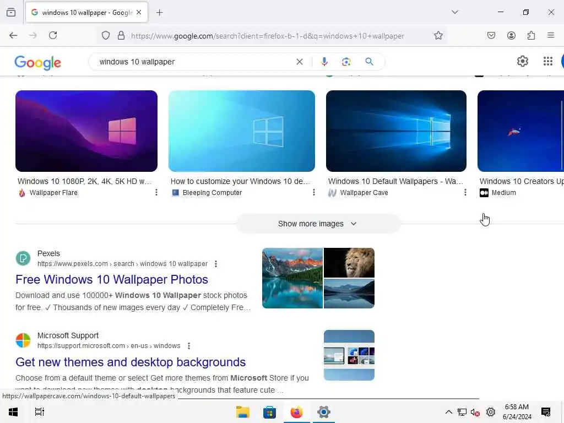This screenshot has width=564, height=423.
Task: Go back to the previous page
Action: coord(13,35)
